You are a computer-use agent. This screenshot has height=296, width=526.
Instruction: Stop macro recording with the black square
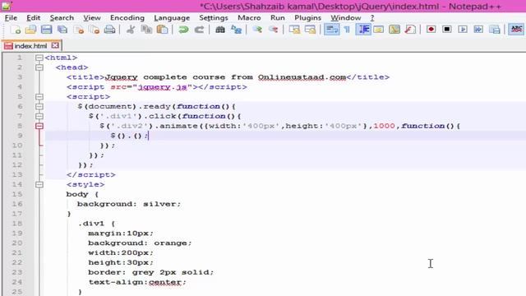tap(446, 30)
